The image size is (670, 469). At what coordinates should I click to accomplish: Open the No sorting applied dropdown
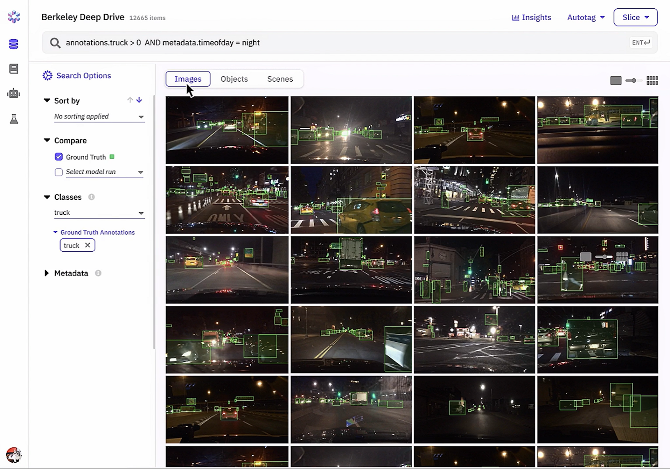[99, 116]
